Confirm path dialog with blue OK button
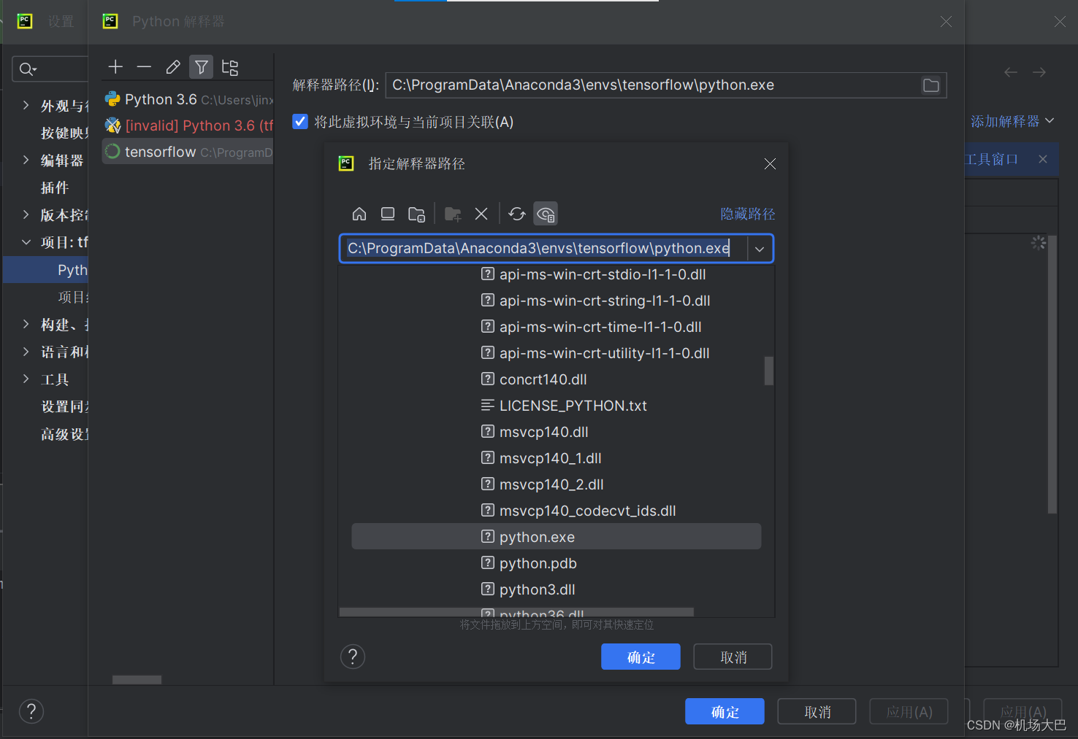This screenshot has height=739, width=1078. point(641,657)
